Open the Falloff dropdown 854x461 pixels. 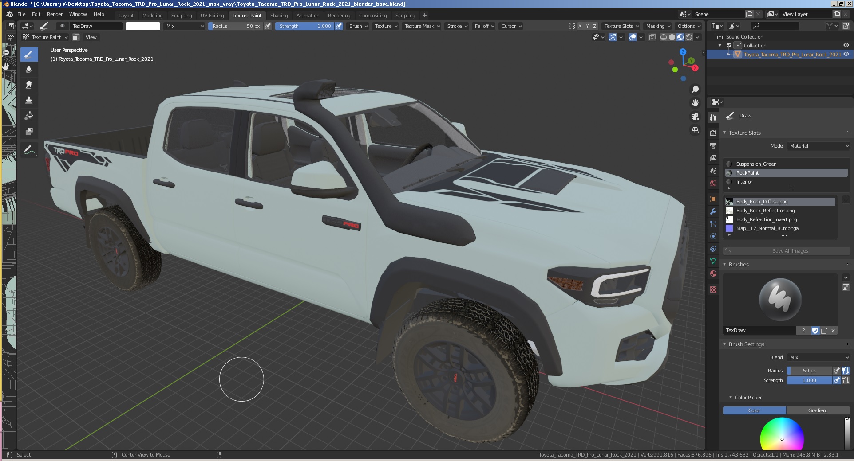(x=484, y=26)
